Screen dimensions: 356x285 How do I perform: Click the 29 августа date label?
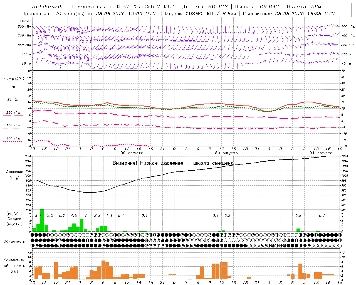(x=132, y=153)
